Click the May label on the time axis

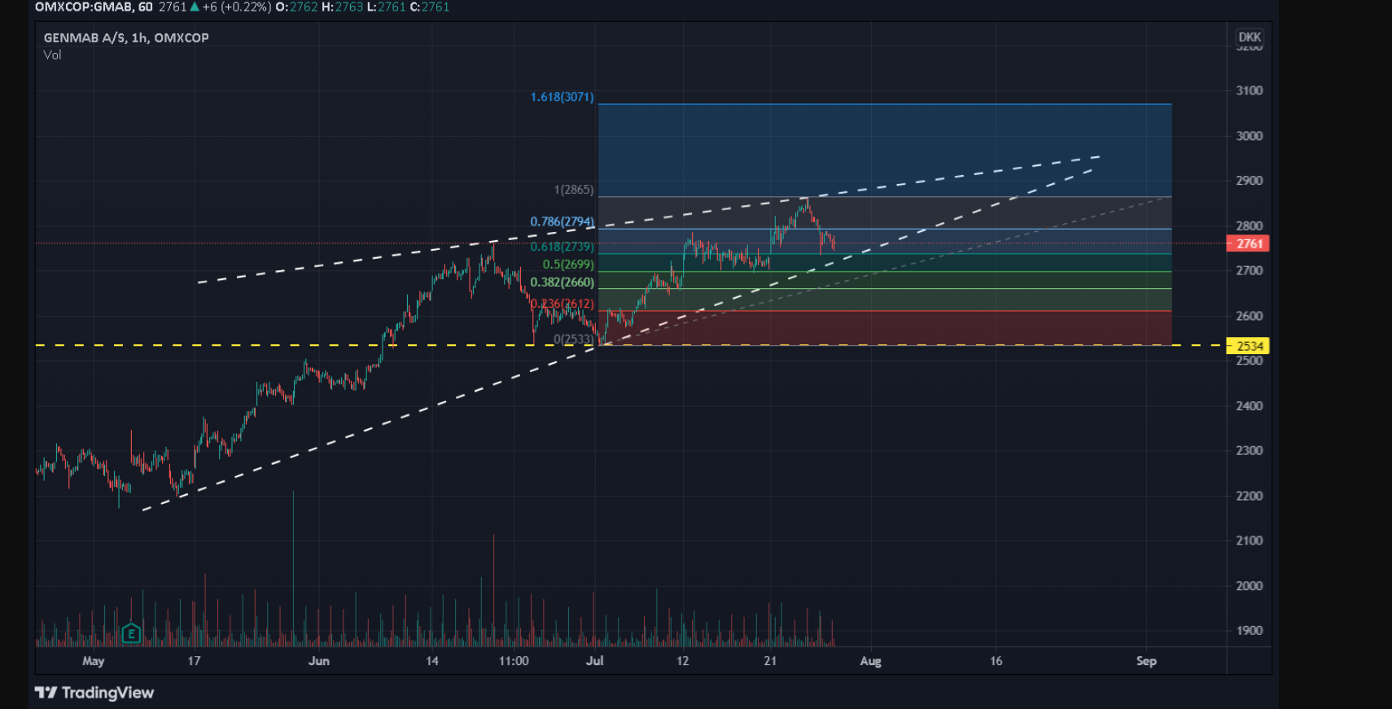[94, 661]
